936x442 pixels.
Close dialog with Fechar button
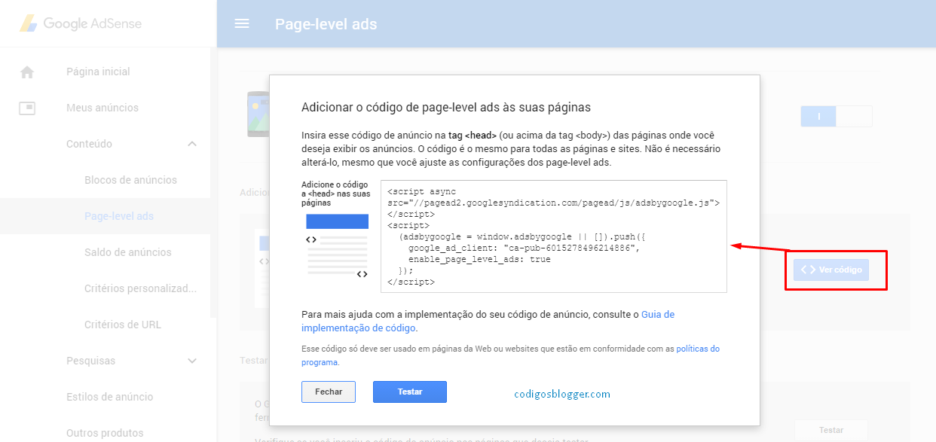tap(329, 392)
